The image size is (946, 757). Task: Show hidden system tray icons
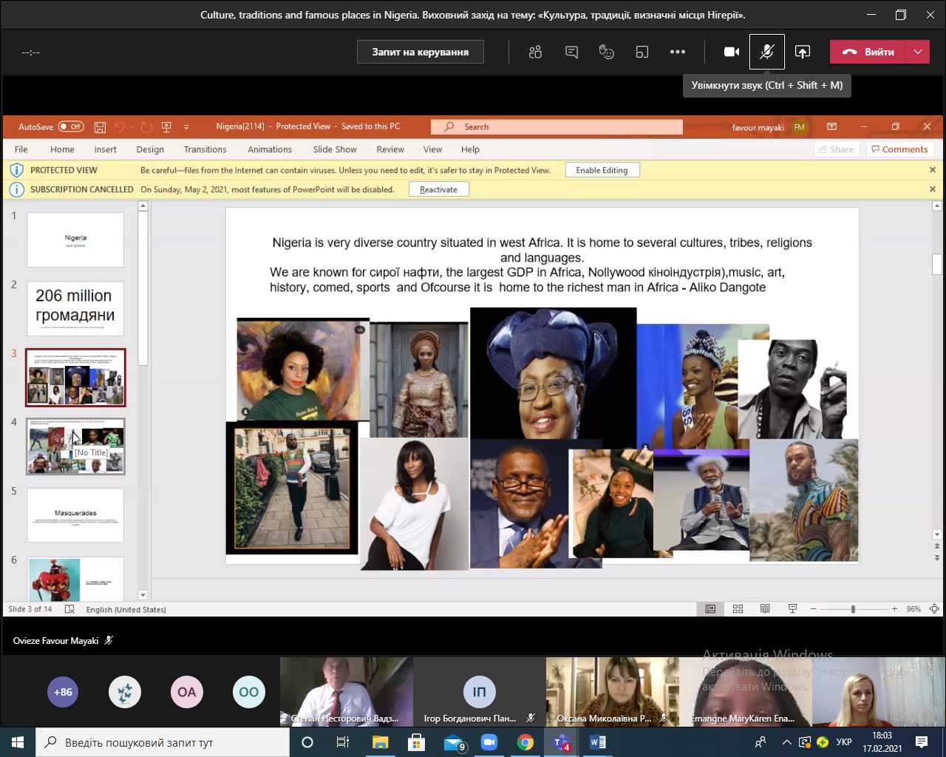pos(786,742)
